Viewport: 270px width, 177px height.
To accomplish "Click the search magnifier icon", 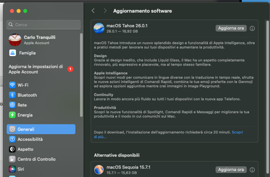I will click(x=11, y=25).
